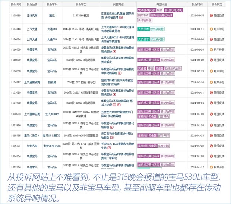The image size is (231, 204).
Task: Open the 凯运 car series link
Action: click(52, 16)
